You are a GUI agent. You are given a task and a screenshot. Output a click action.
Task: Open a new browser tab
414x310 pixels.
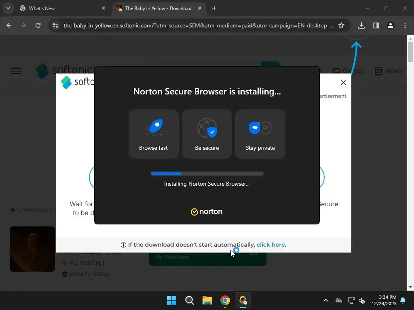pyautogui.click(x=214, y=8)
